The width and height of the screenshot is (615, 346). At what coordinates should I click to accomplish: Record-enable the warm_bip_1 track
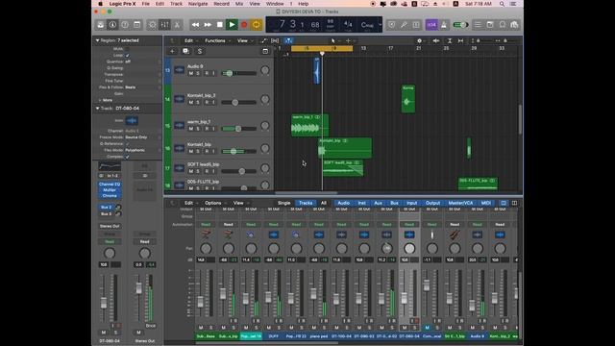207,129
